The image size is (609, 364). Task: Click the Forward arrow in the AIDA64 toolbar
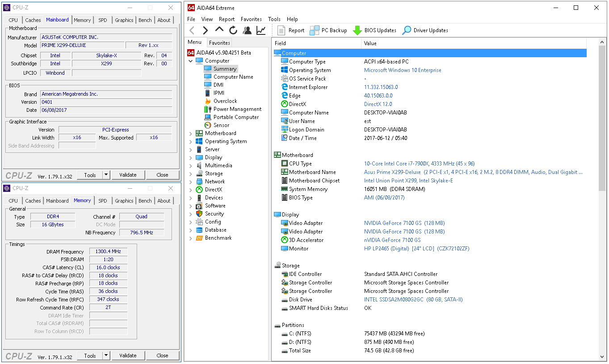pos(206,30)
